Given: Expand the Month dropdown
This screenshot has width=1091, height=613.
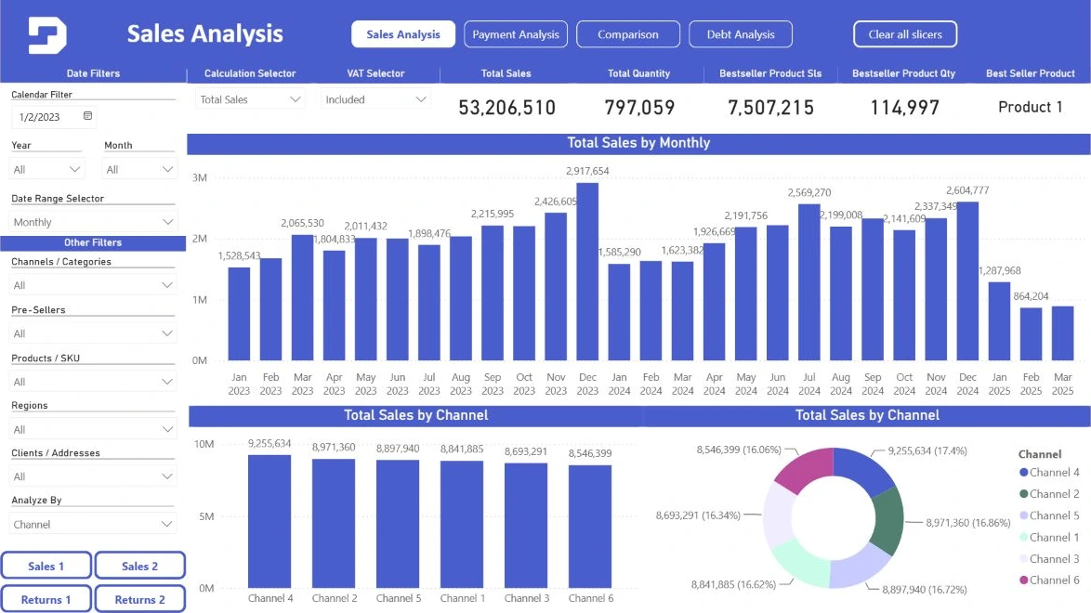Looking at the screenshot, I should click(139, 169).
